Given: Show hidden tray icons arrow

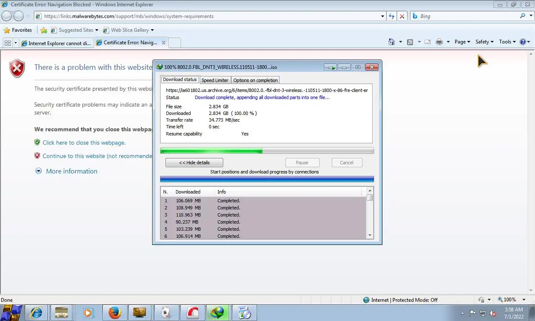Looking at the screenshot, I should click(462, 313).
